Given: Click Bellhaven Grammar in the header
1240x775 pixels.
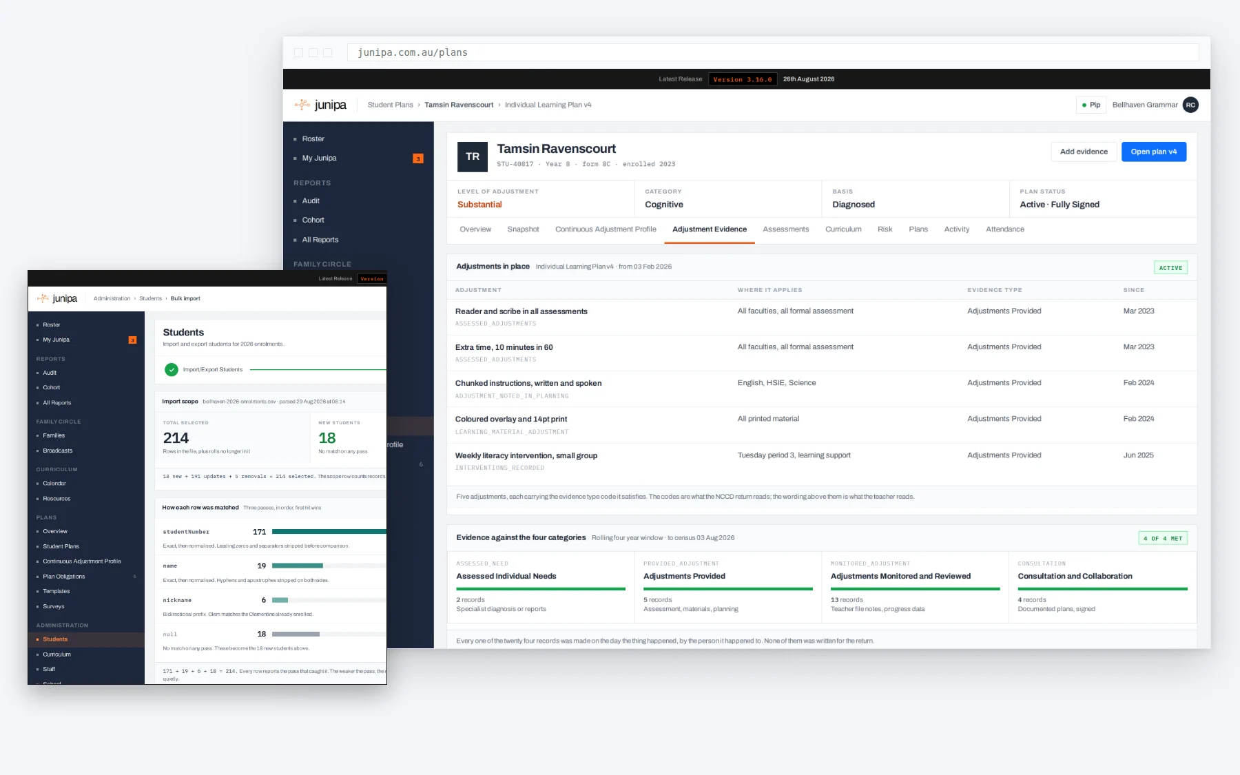Looking at the screenshot, I should click(x=1145, y=105).
